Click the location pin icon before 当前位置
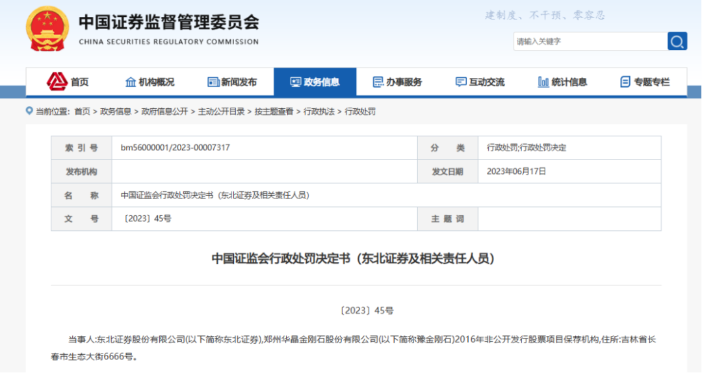This screenshot has width=702, height=373. (29, 111)
